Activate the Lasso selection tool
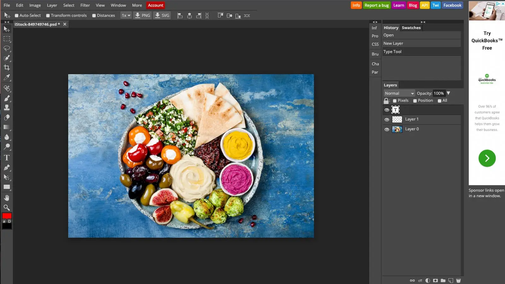This screenshot has height=284, width=505. pos(7,48)
